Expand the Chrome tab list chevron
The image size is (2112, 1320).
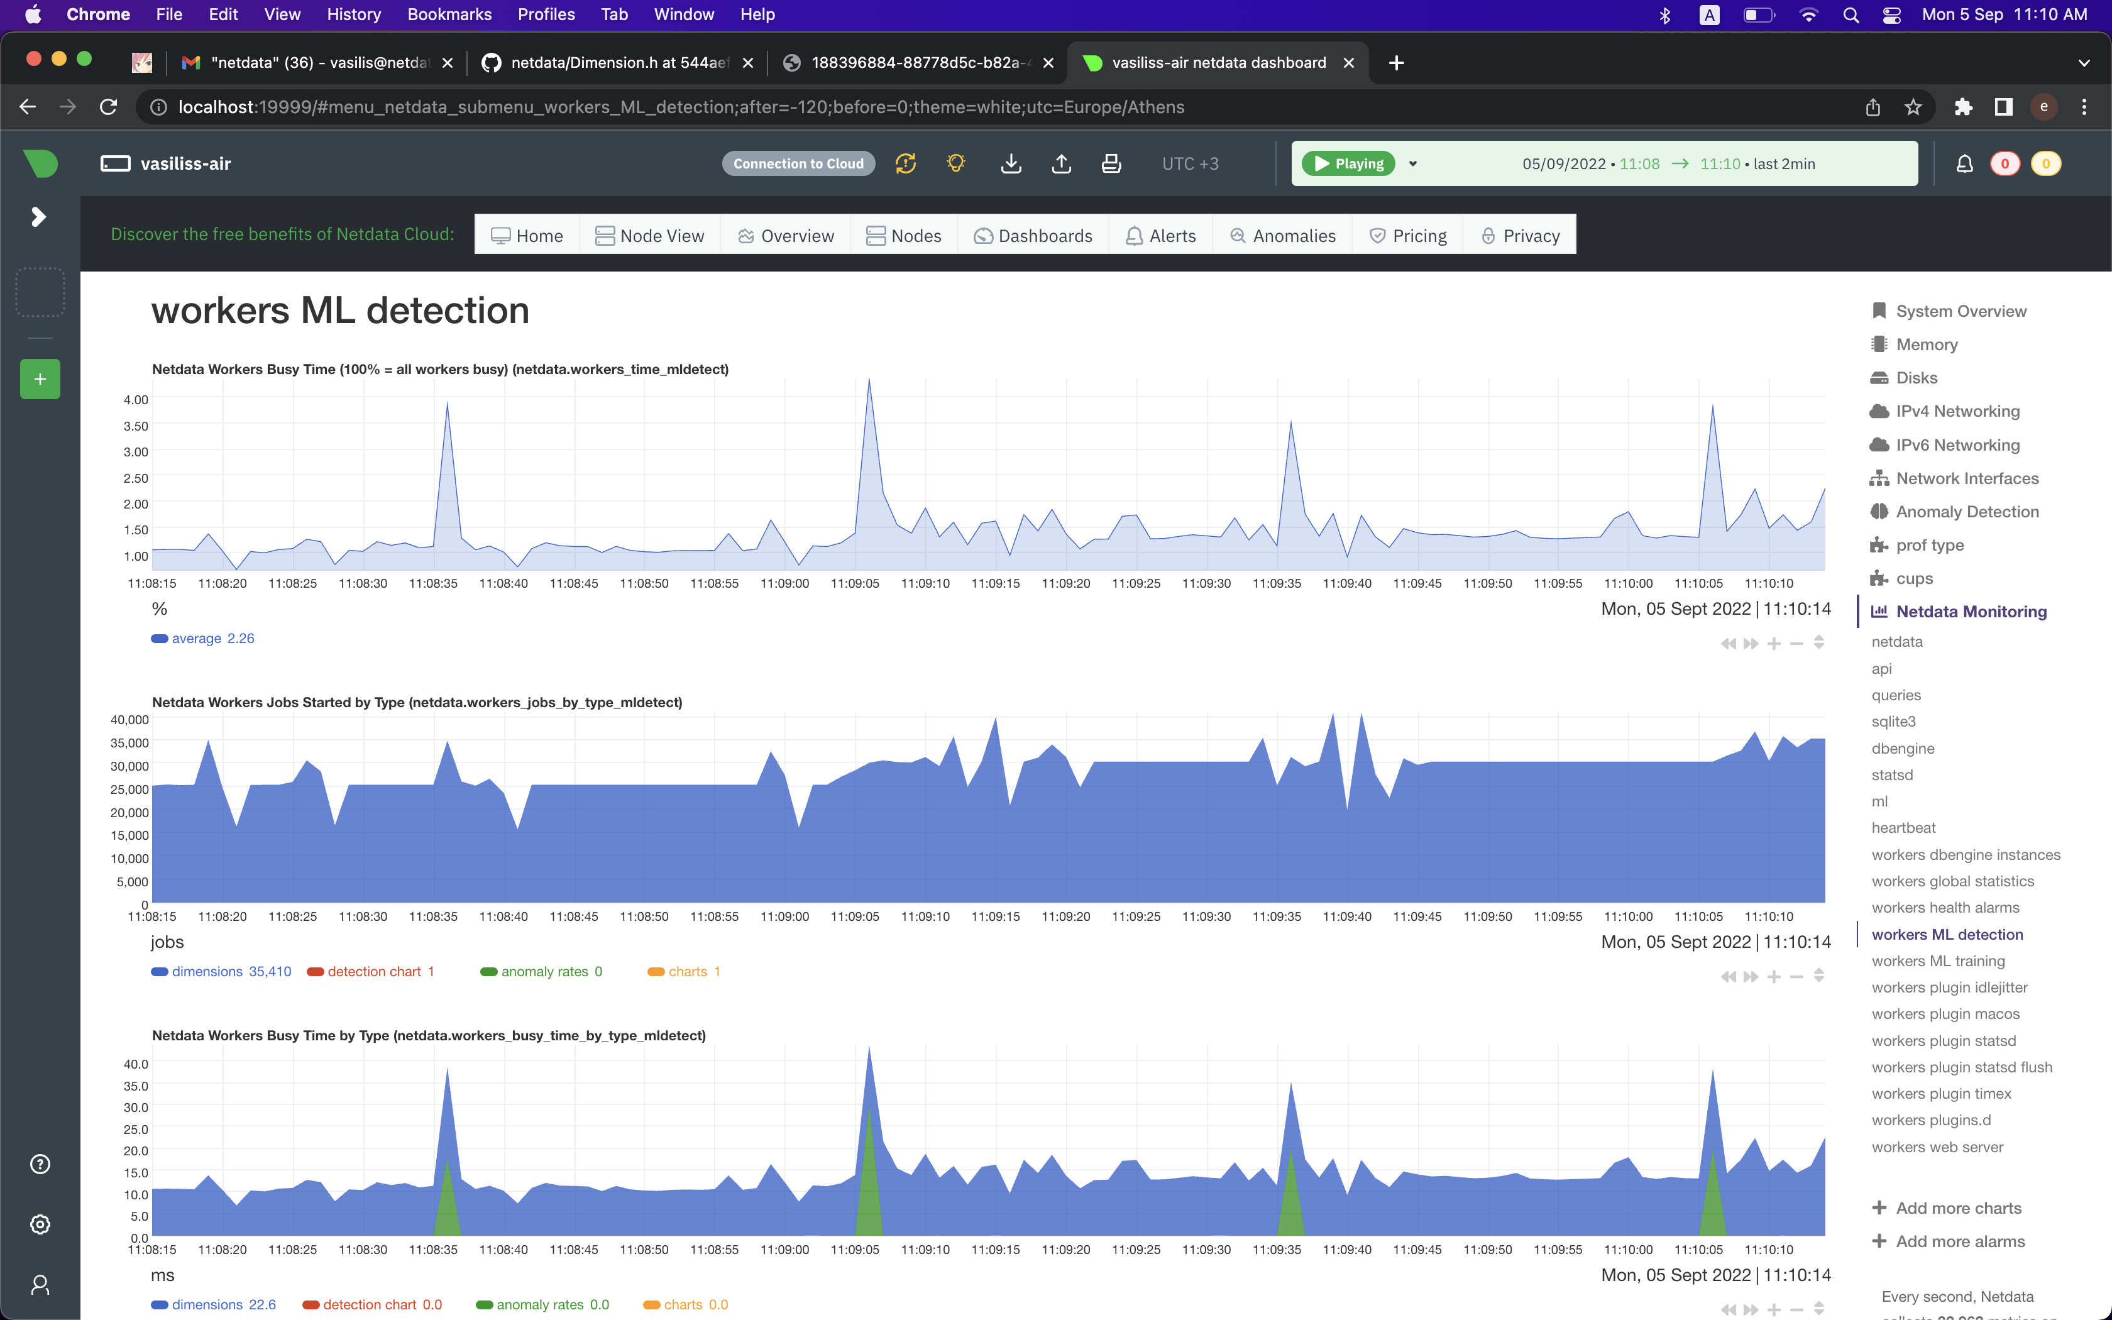tap(2084, 62)
